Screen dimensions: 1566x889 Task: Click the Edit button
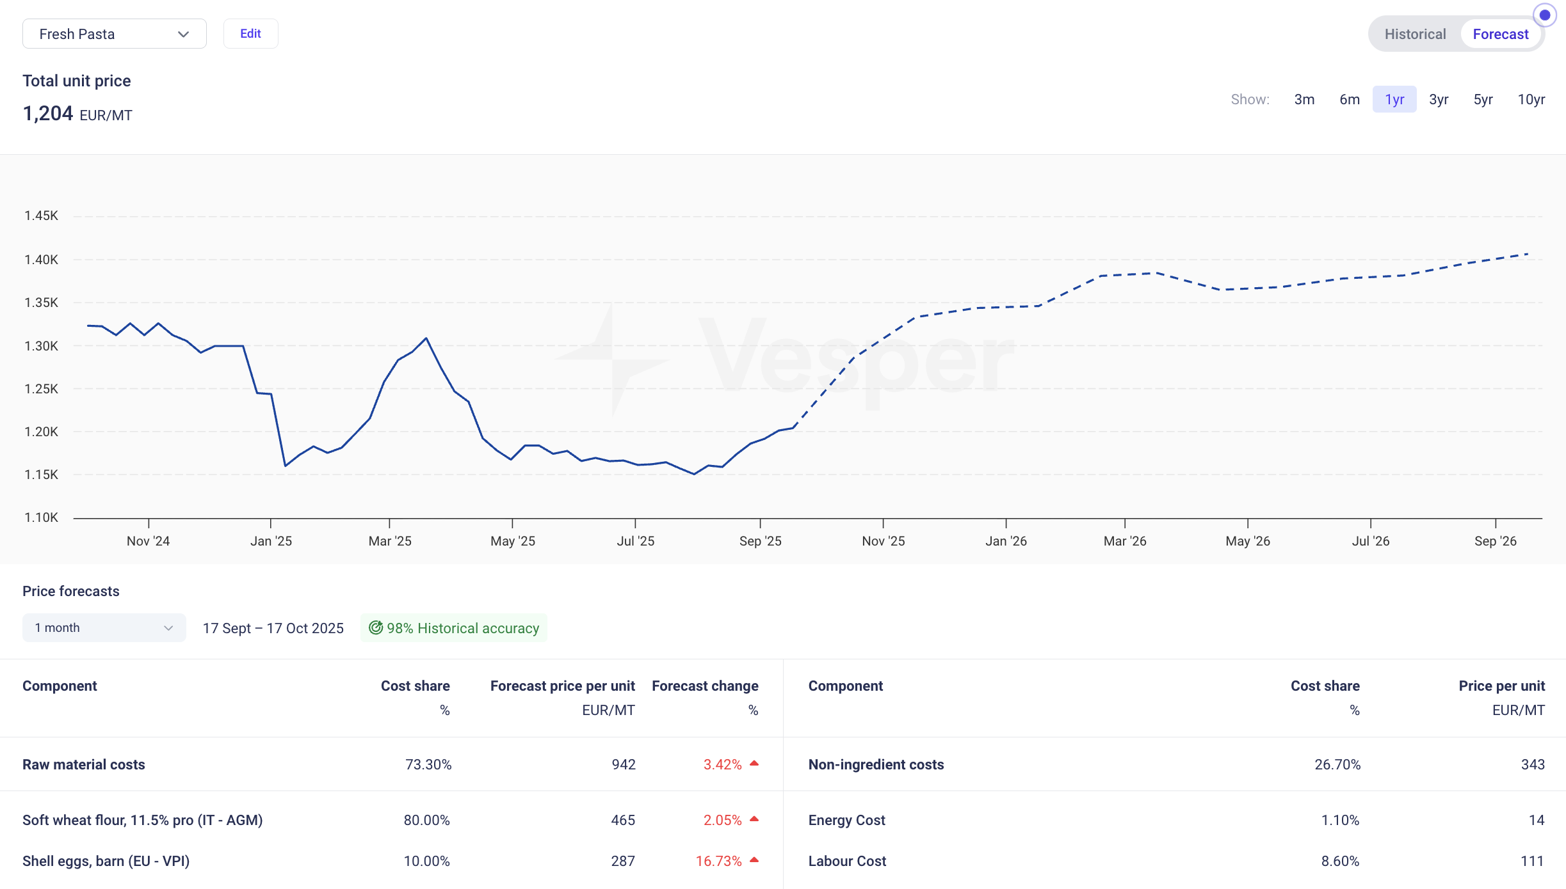250,34
